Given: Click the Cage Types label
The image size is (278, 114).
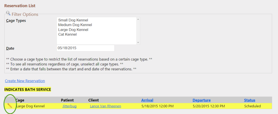Looking at the screenshot, I should (x=16, y=21).
